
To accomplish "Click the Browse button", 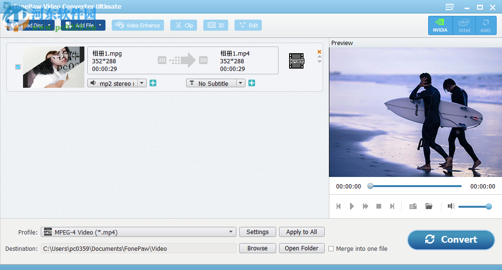I will point(257,248).
